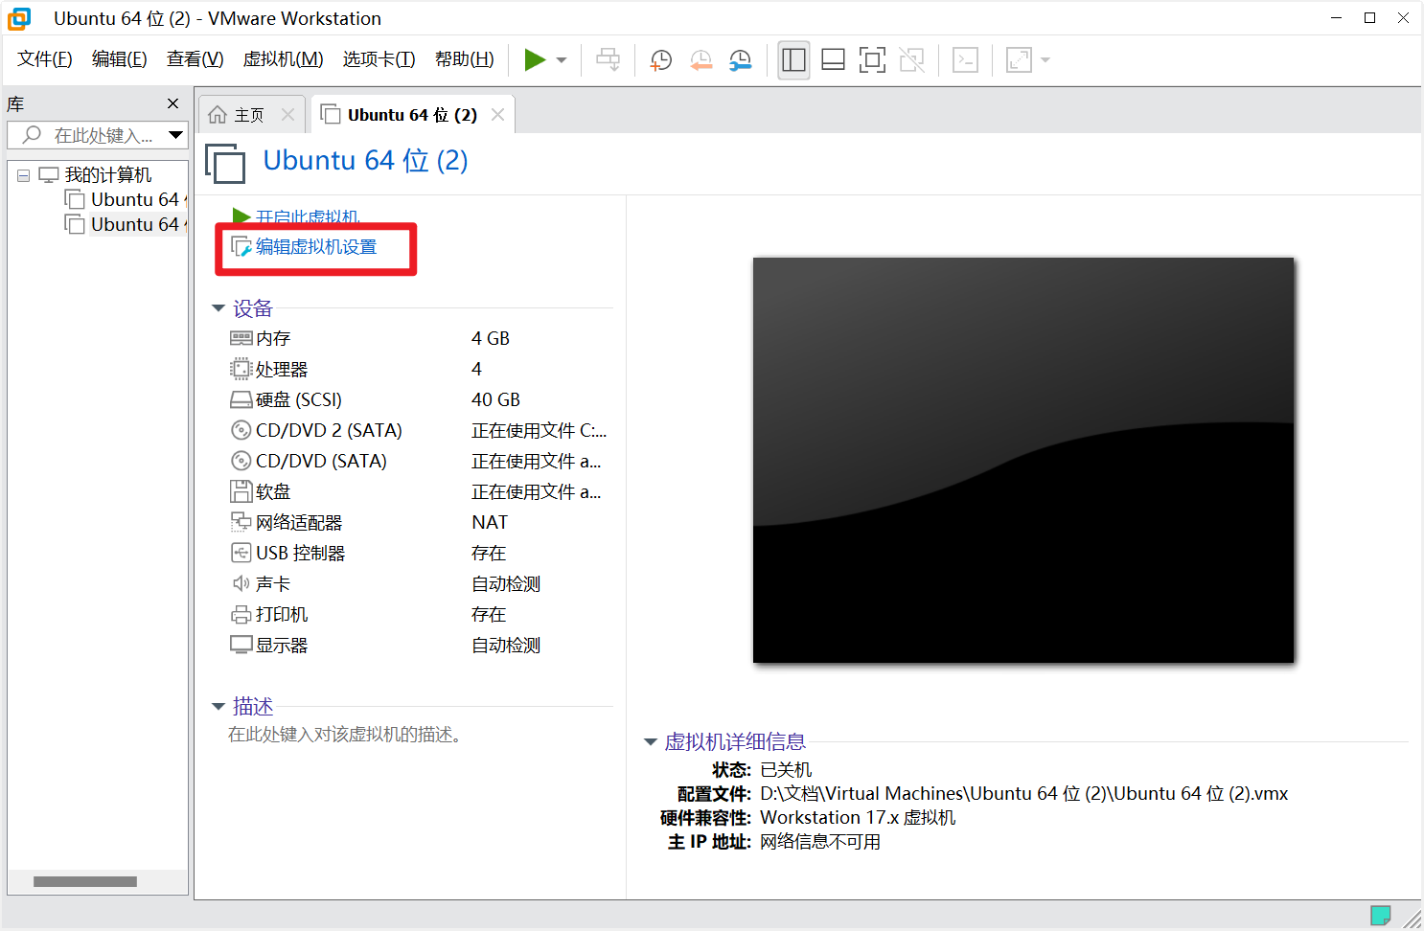Open the 虚拟机(M) menu
The width and height of the screenshot is (1424, 931).
284,59
